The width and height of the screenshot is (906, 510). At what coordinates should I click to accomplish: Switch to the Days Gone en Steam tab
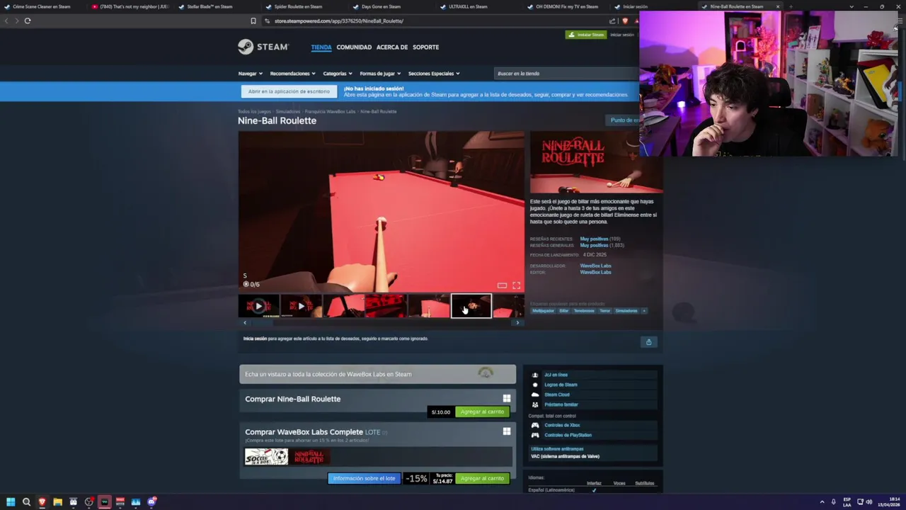click(x=381, y=6)
